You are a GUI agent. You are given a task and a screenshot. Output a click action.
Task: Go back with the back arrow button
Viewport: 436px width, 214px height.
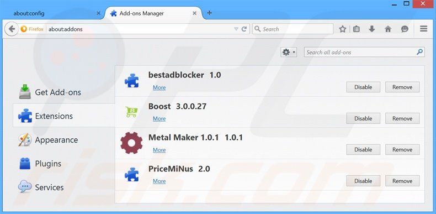[x=12, y=29]
